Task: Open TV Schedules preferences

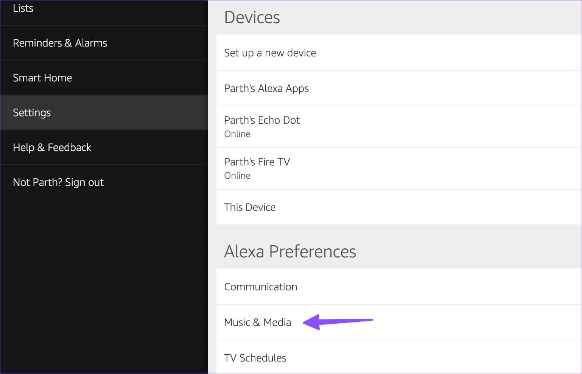Action: point(255,358)
